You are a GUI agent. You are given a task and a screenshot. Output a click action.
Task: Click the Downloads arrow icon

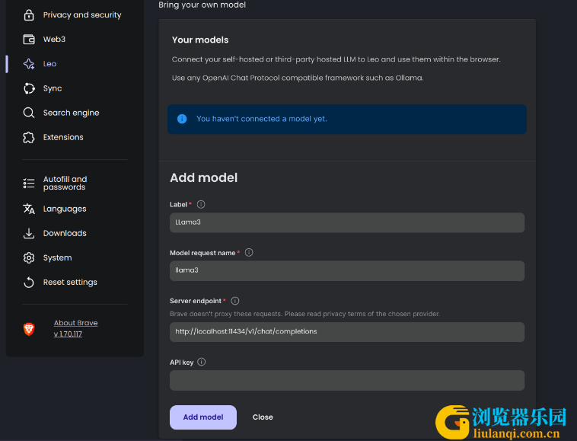pos(29,233)
